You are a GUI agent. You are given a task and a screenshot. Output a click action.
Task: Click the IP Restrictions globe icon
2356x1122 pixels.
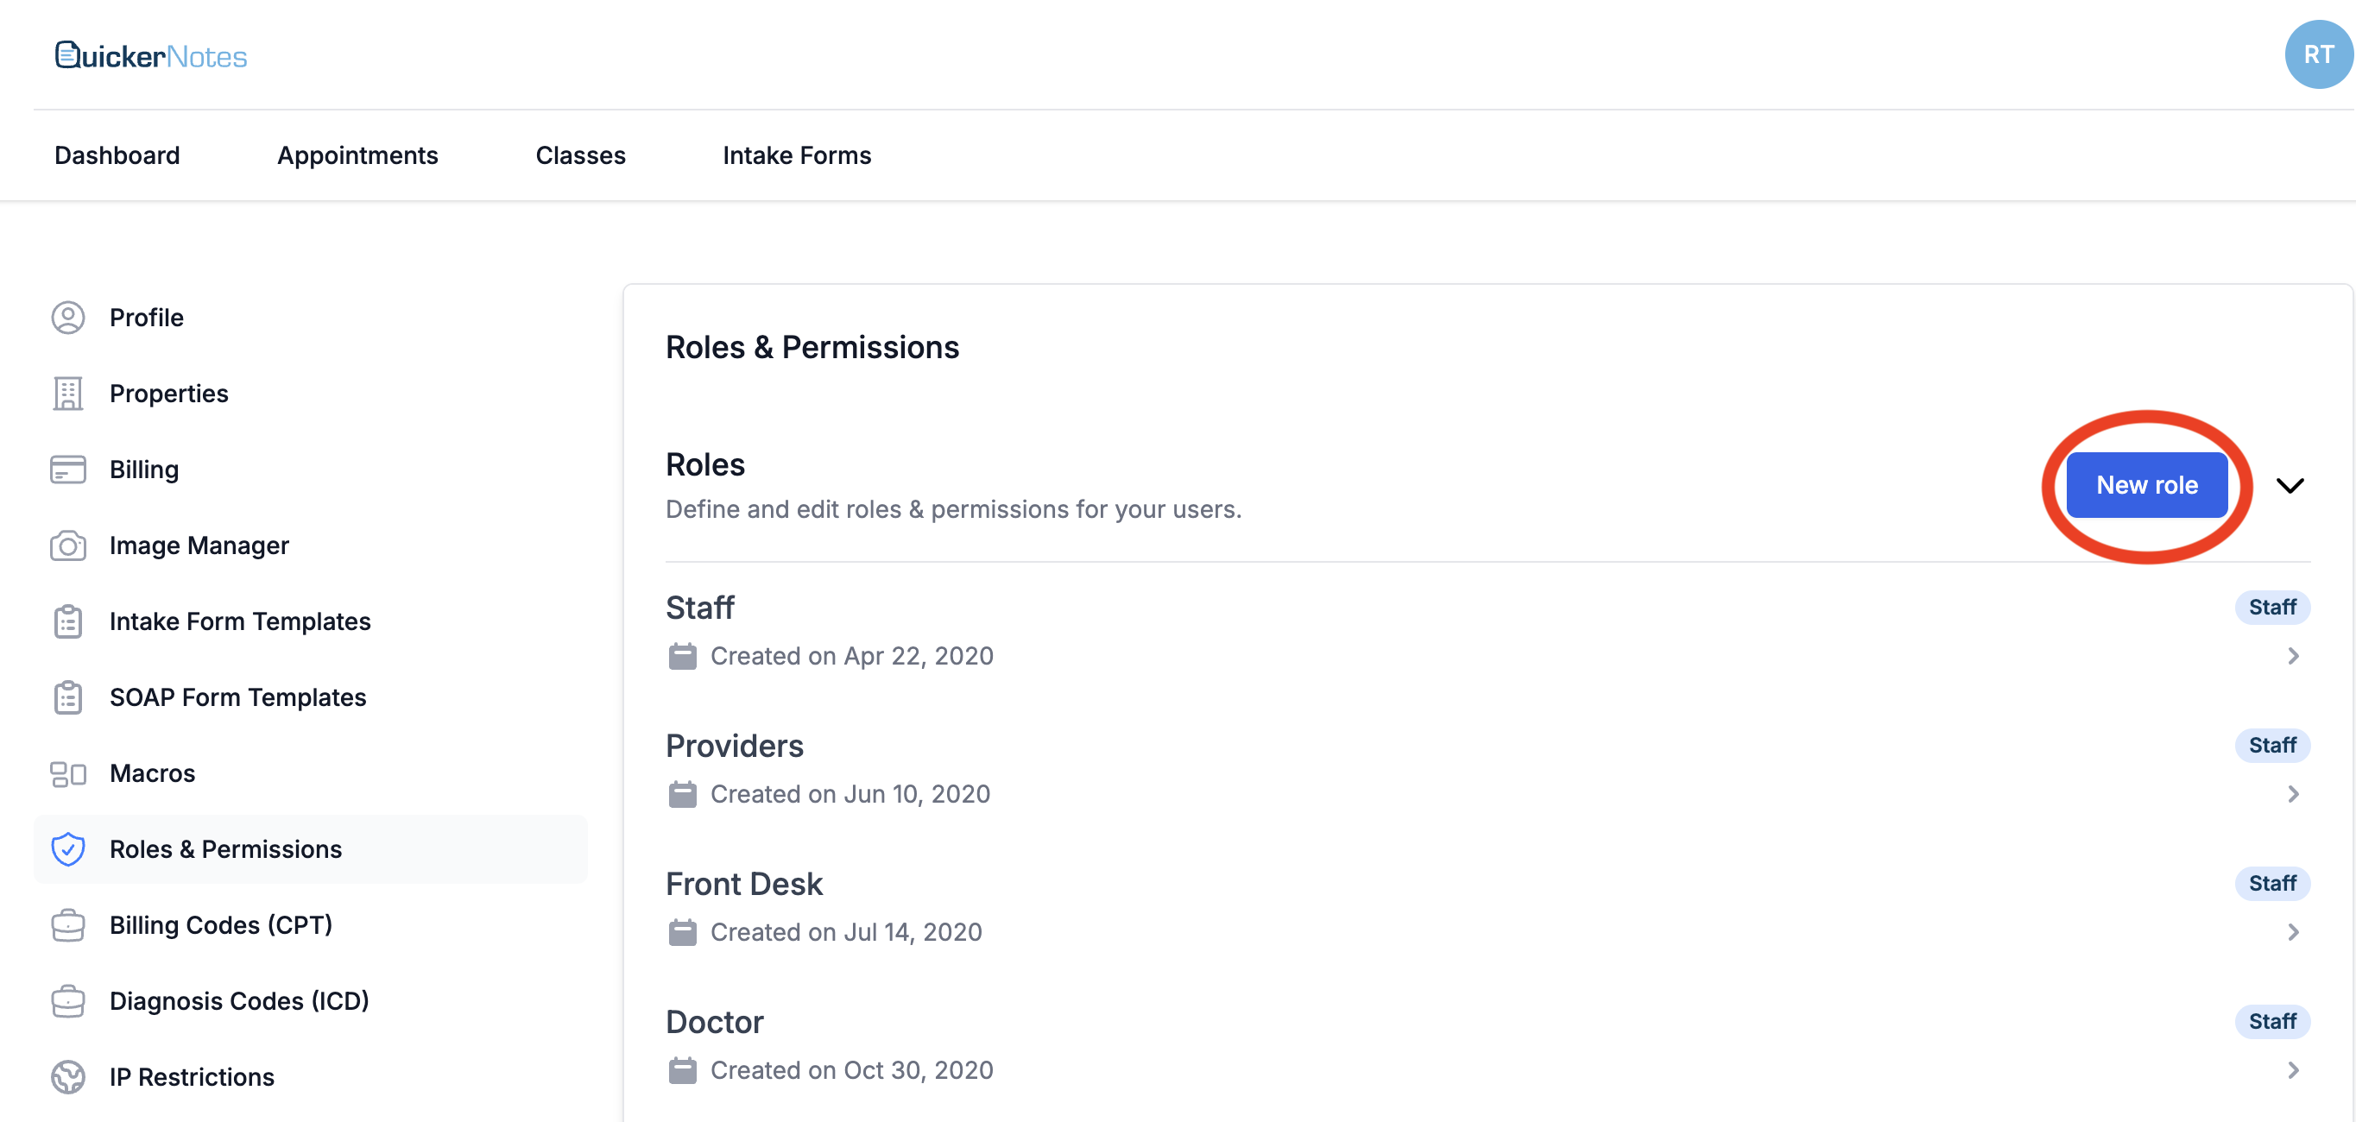click(x=67, y=1076)
